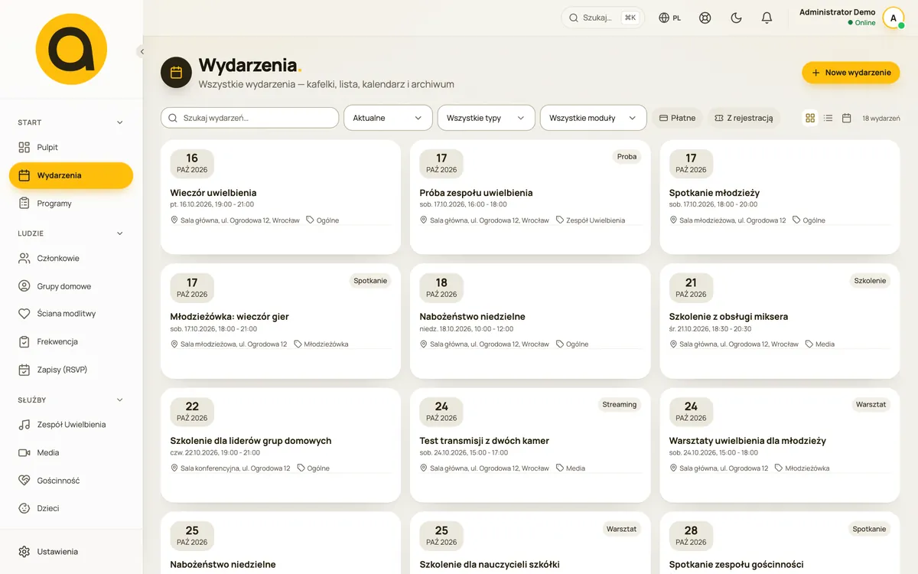Image resolution: width=918 pixels, height=574 pixels.
Task: Click Warsztat badge on Warsztaty uwielbienia card
Action: 871,405
